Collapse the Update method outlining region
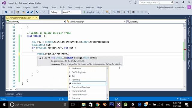Image resolution: width=192 pixels, height=108 pixels. (x=21, y=36)
